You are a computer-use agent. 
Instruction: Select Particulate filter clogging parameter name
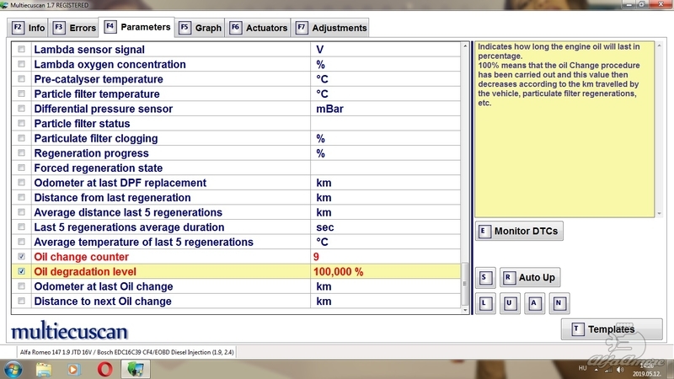pyautogui.click(x=96, y=138)
